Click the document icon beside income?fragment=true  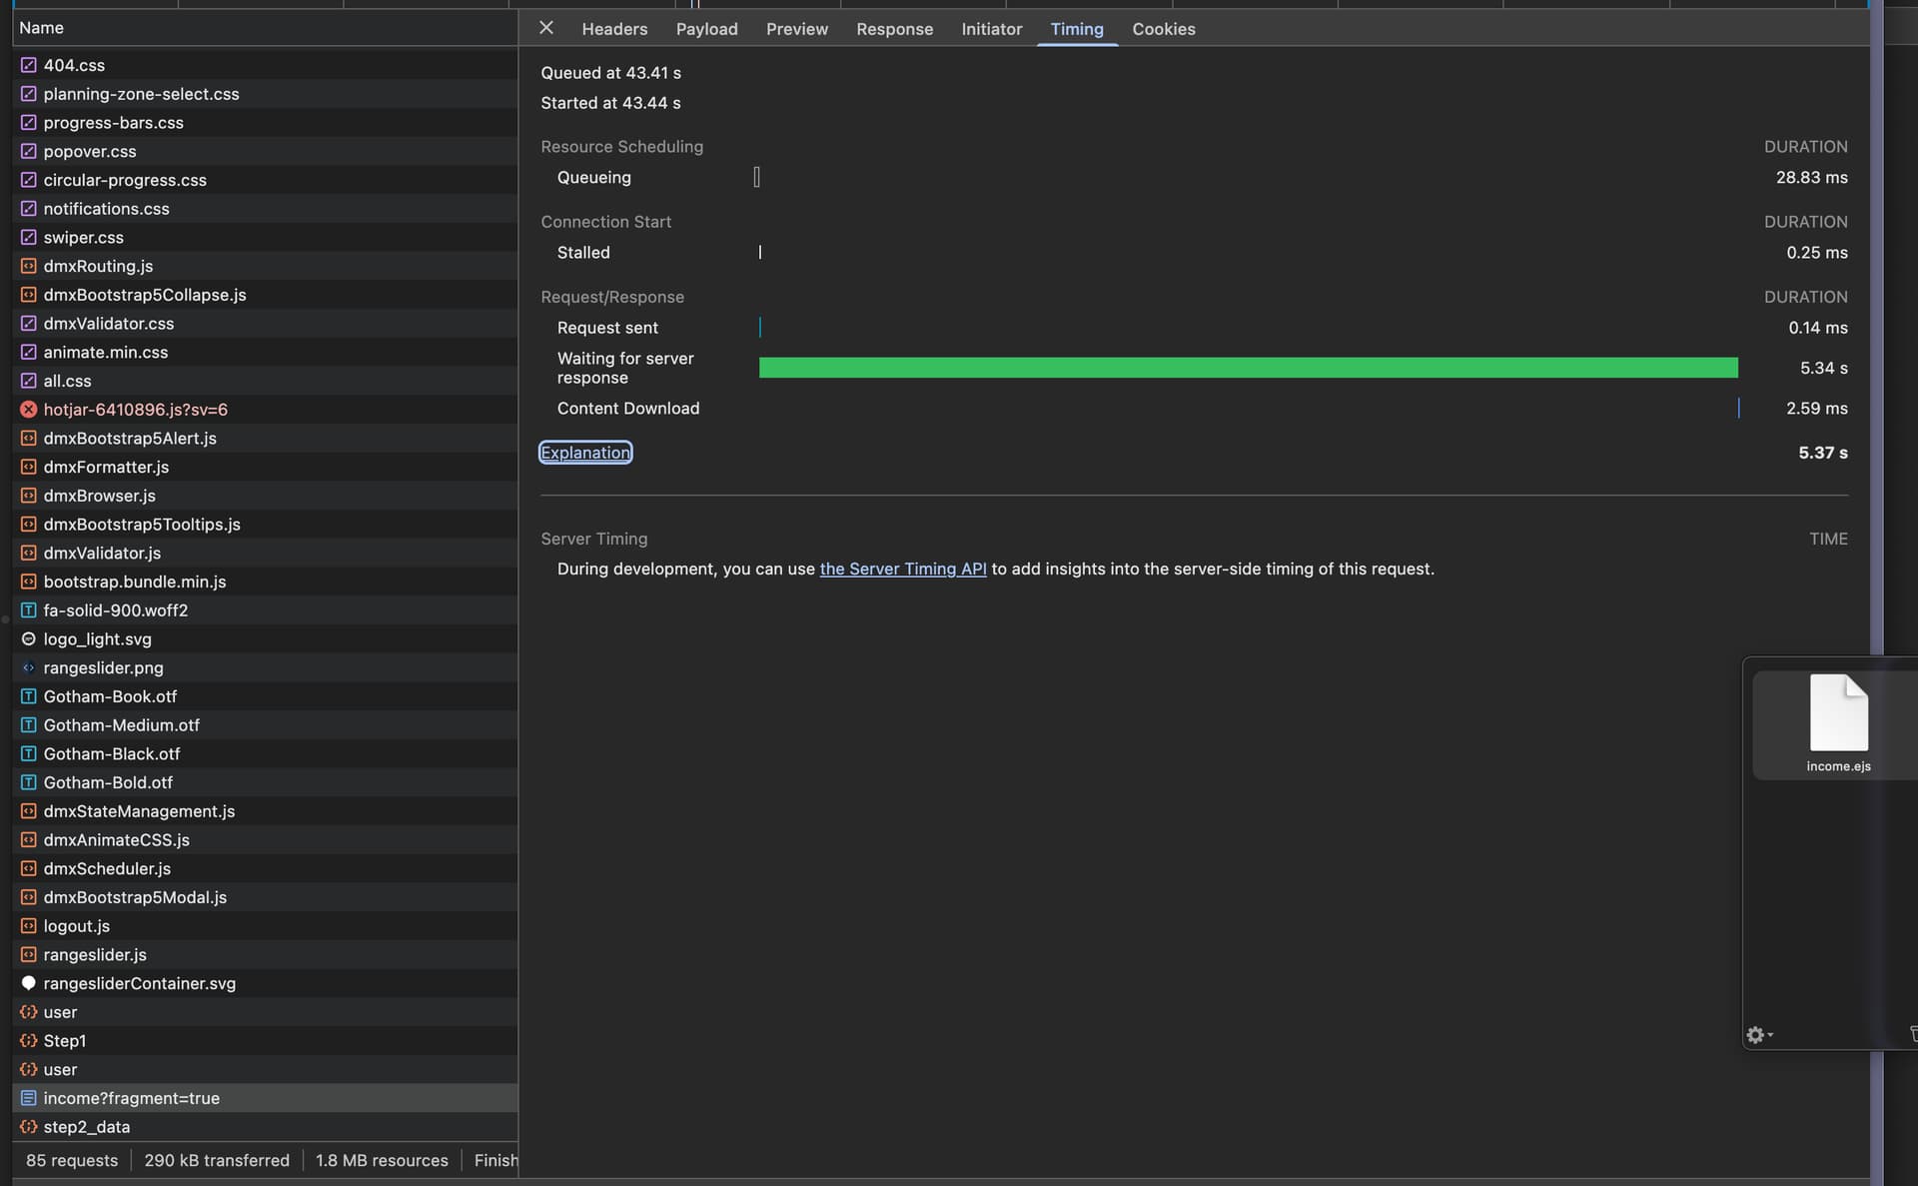(28, 1098)
